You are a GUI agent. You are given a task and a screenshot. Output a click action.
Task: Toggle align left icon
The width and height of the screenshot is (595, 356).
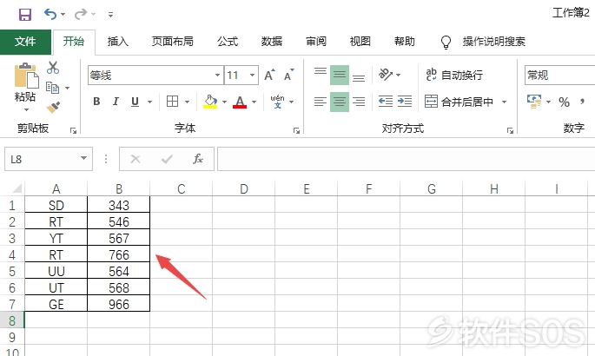pyautogui.click(x=321, y=102)
